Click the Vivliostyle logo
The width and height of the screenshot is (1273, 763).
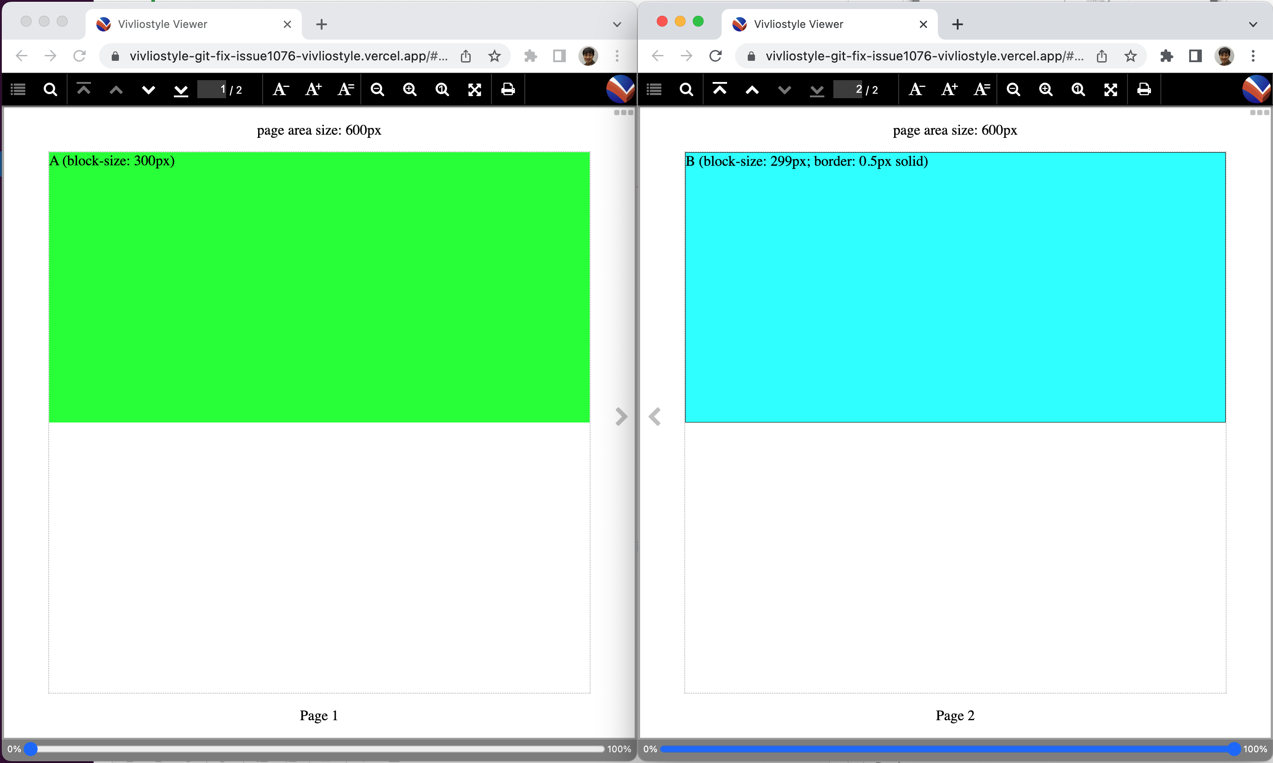619,88
